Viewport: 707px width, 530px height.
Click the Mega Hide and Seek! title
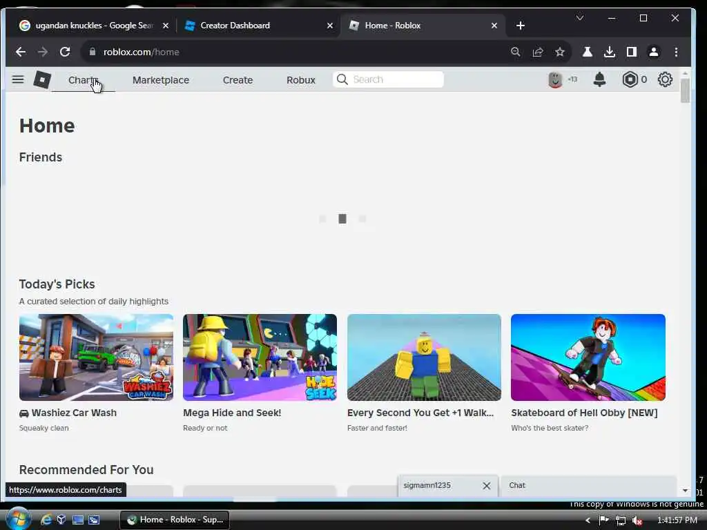[232, 413]
